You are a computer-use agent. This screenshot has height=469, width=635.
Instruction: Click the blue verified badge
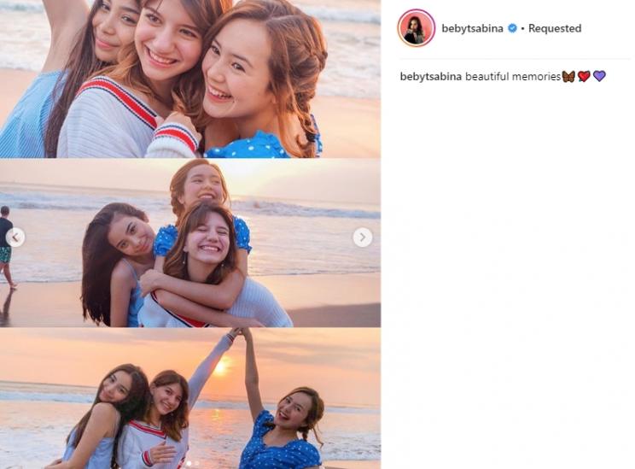(x=512, y=28)
